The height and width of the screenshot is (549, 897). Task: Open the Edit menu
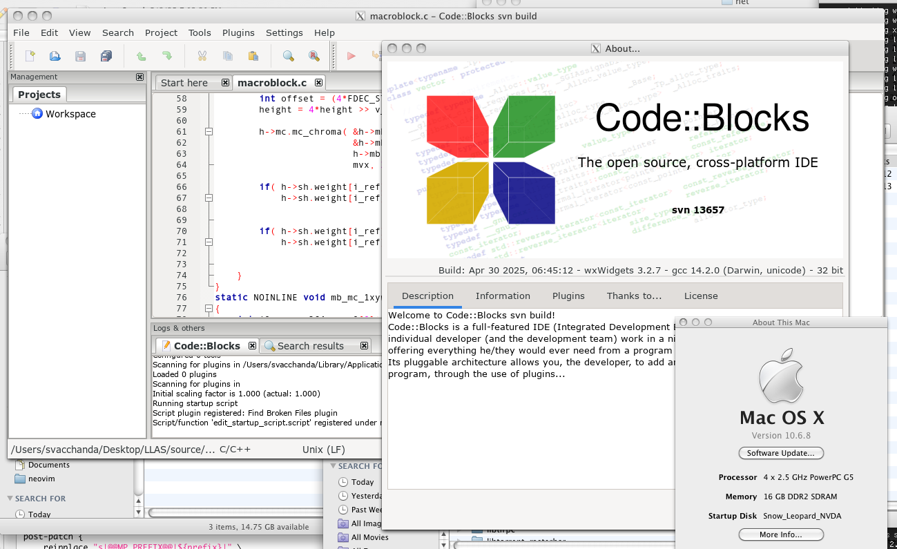pos(49,32)
